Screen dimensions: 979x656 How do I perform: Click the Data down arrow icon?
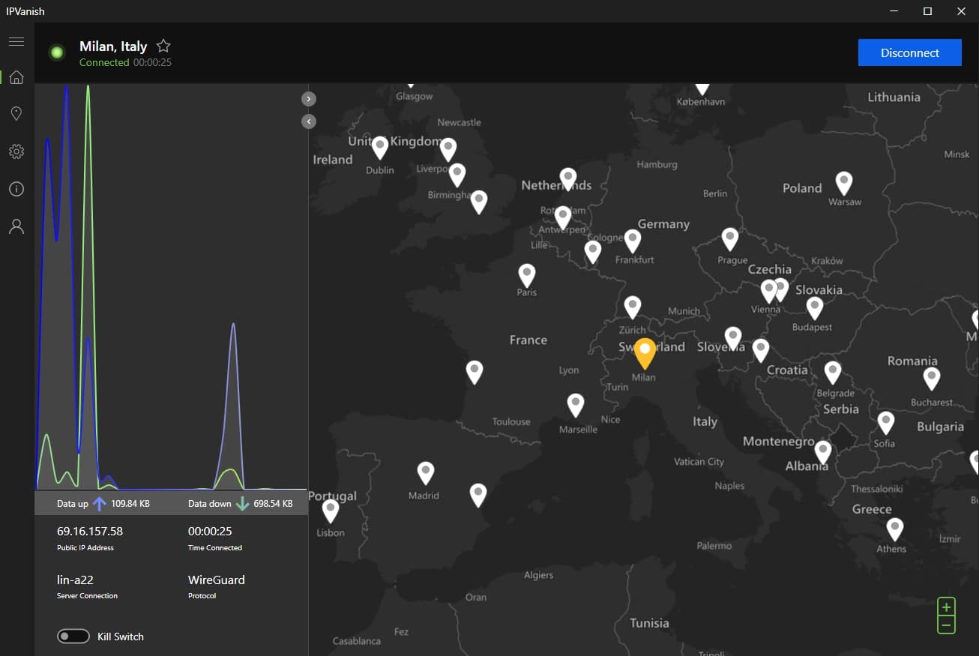242,504
